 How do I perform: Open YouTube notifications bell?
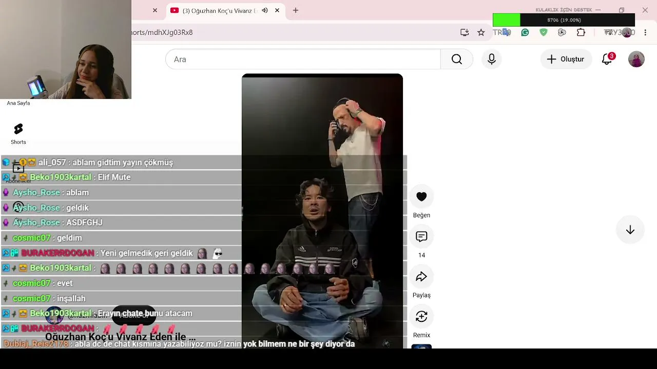coord(607,59)
